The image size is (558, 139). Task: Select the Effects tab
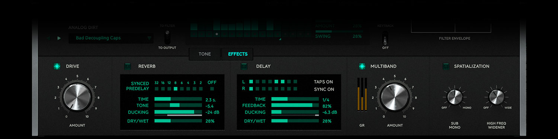tap(238, 54)
